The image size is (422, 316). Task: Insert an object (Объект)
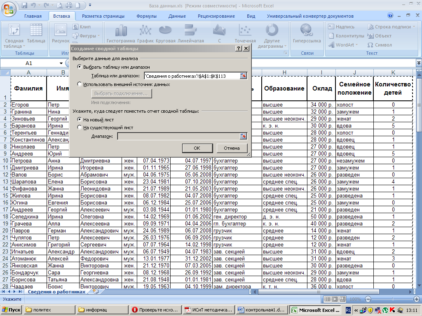coord(380,36)
